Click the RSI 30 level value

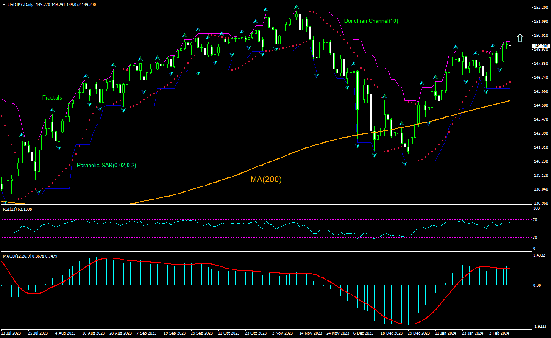pyautogui.click(x=536, y=237)
